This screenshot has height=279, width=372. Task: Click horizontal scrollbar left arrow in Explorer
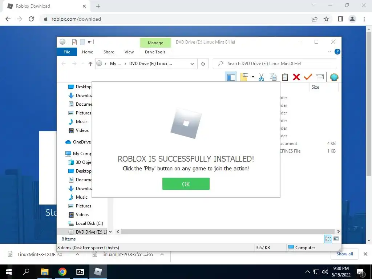[x=118, y=231]
